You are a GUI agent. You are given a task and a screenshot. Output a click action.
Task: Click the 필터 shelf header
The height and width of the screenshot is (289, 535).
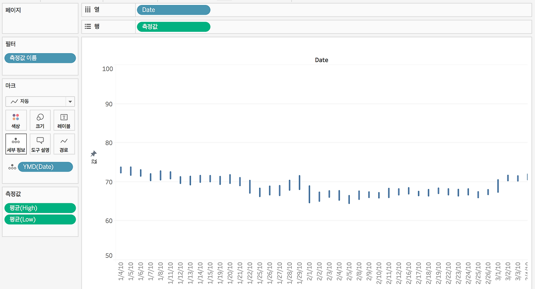(x=11, y=44)
